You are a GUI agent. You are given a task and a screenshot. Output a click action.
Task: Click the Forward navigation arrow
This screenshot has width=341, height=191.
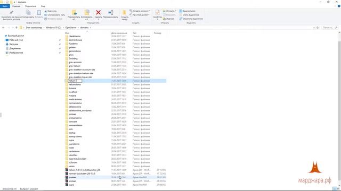(x=9, y=28)
